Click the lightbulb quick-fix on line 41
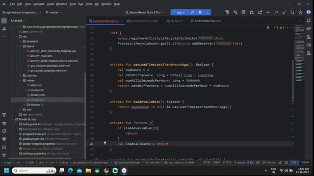 pos(105,143)
